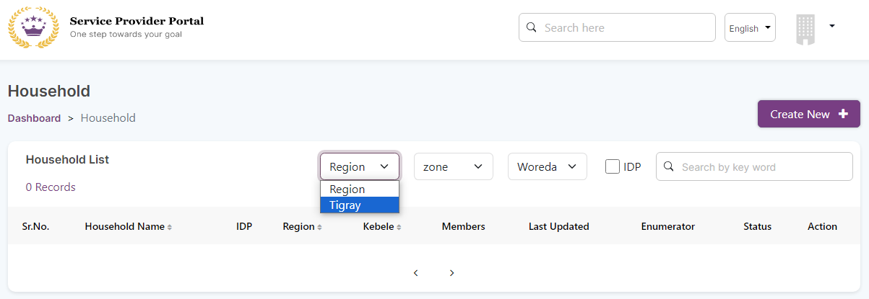Sort by Kebele column arrows
The width and height of the screenshot is (869, 299).
click(x=399, y=227)
